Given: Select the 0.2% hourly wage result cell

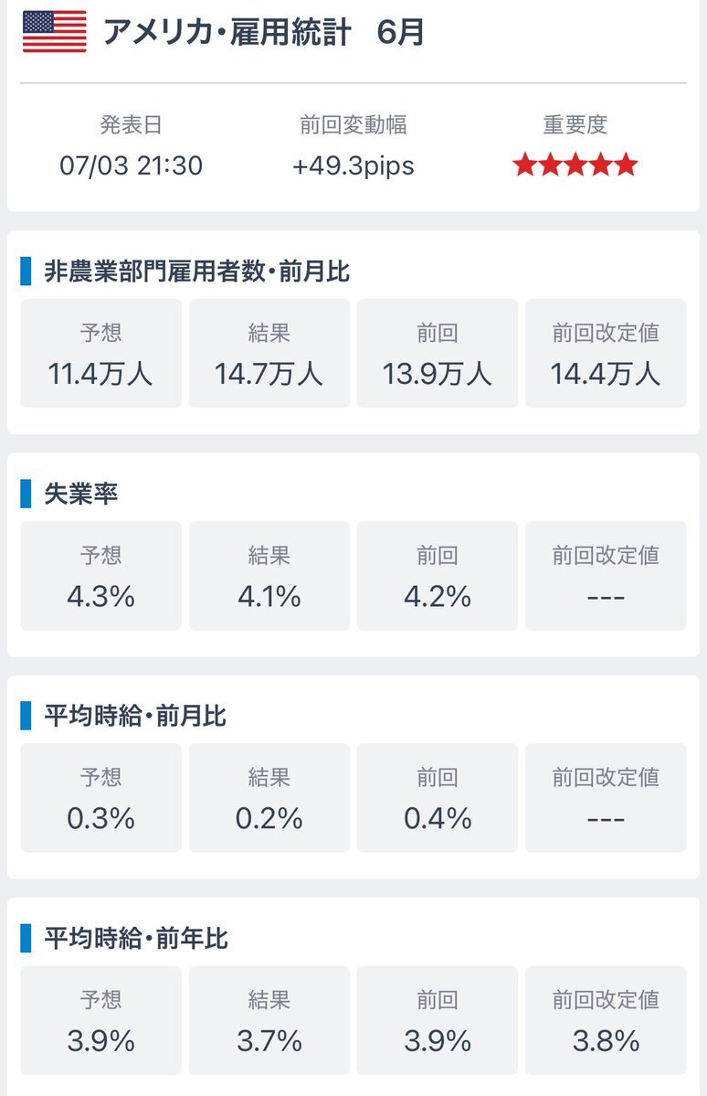Looking at the screenshot, I should [x=269, y=797].
